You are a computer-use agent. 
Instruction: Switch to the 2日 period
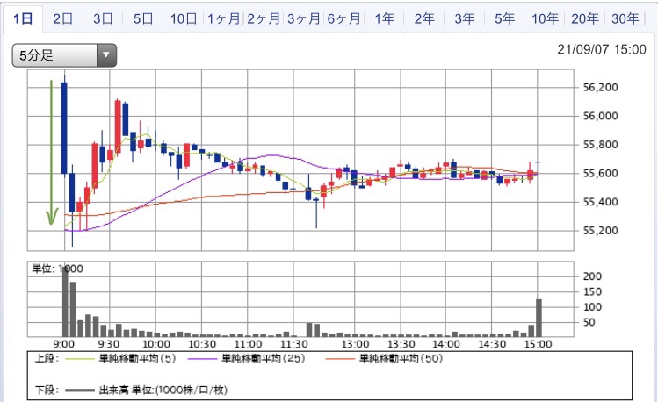tap(63, 18)
